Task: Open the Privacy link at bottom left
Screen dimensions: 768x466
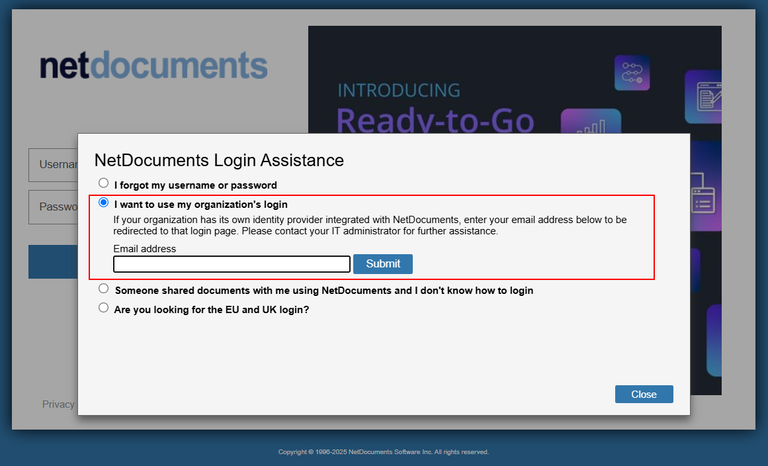Action: (x=58, y=404)
